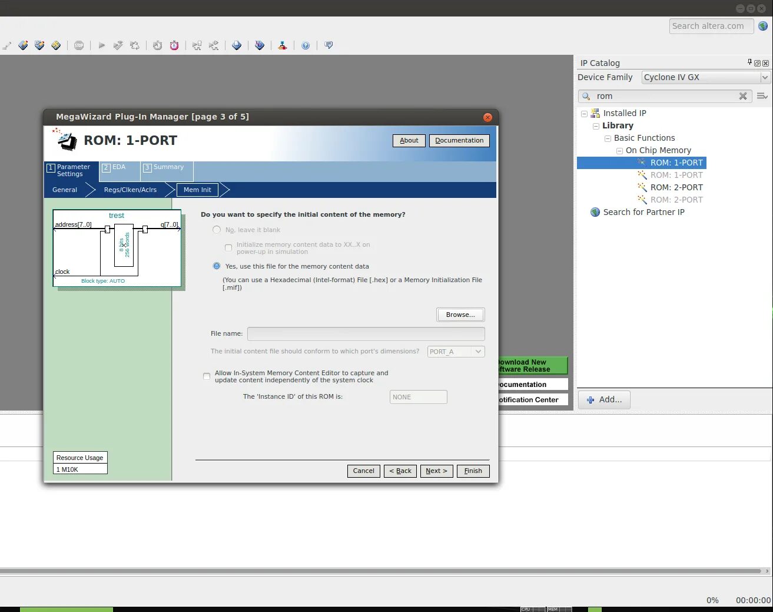
Task: Select the black ROM: 2-PORT tree item
Action: (676, 187)
